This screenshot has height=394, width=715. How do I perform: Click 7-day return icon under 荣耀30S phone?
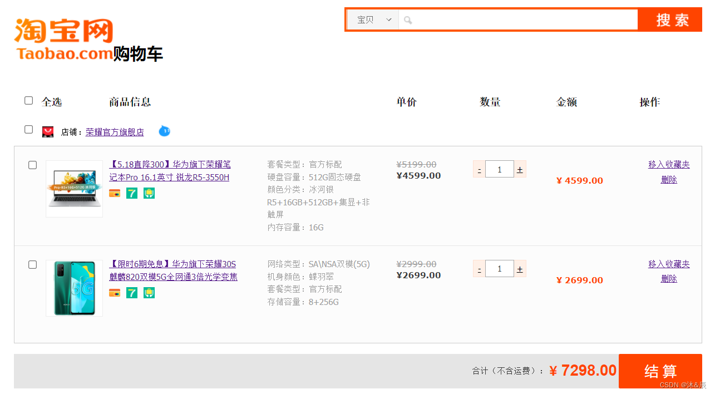pos(132,293)
